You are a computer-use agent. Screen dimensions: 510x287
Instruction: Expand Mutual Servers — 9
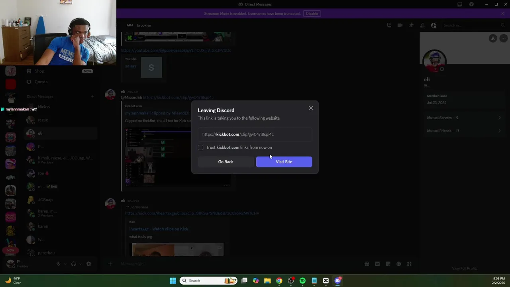click(465, 118)
